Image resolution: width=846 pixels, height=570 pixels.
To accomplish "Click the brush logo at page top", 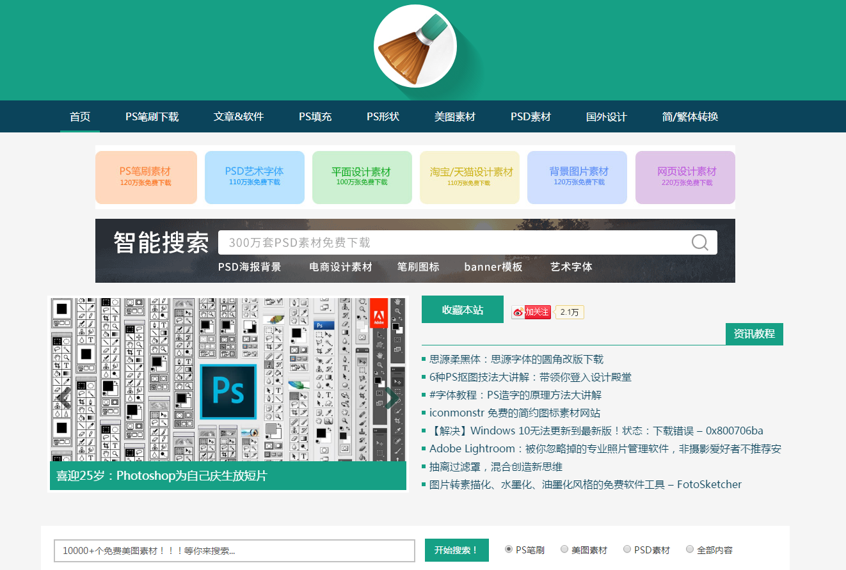I will point(415,46).
